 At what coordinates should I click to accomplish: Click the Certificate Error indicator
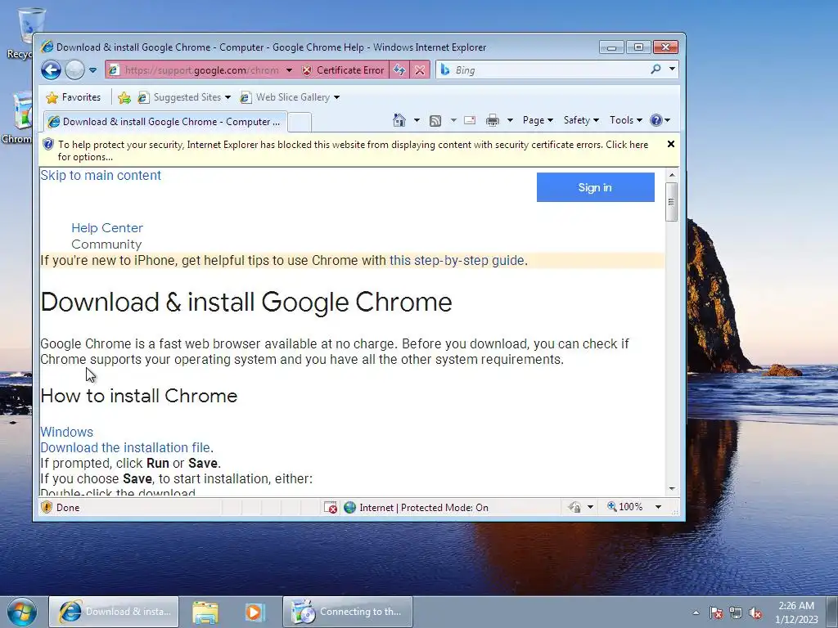tap(343, 70)
